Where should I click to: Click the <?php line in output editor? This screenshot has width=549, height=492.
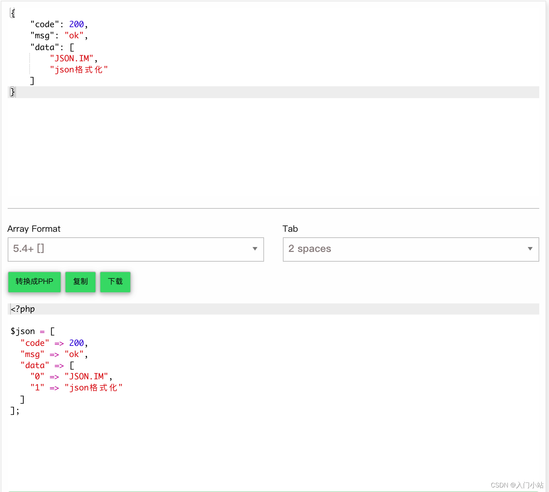[273, 309]
